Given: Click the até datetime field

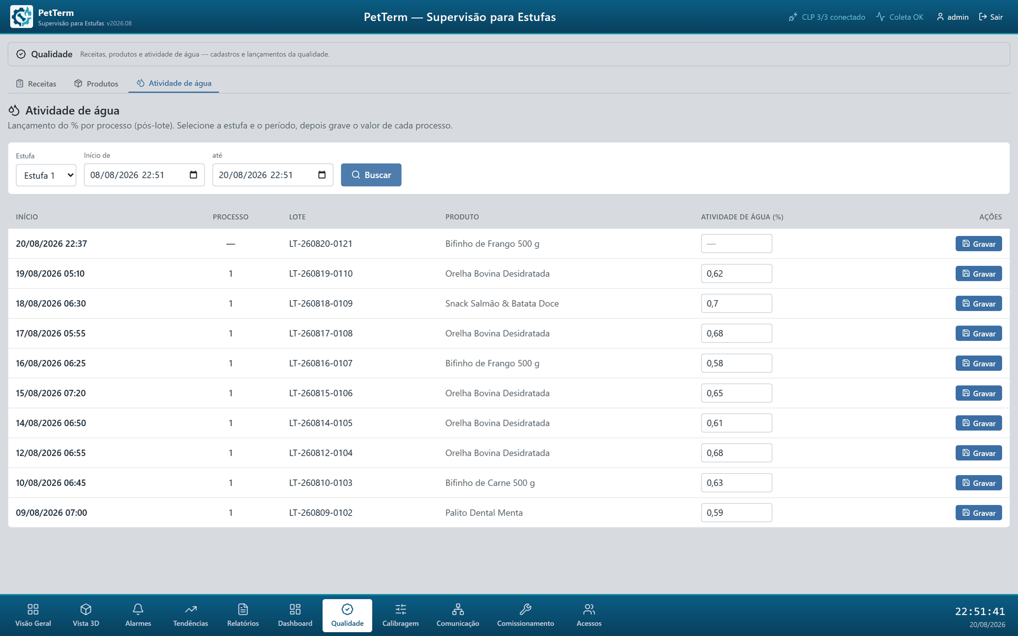Looking at the screenshot, I should point(273,175).
